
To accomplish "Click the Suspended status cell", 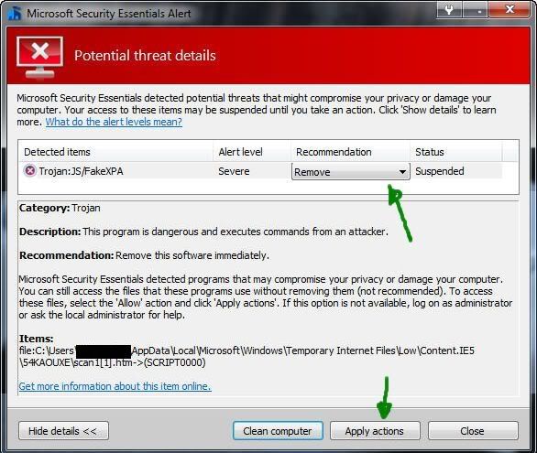I will 439,171.
